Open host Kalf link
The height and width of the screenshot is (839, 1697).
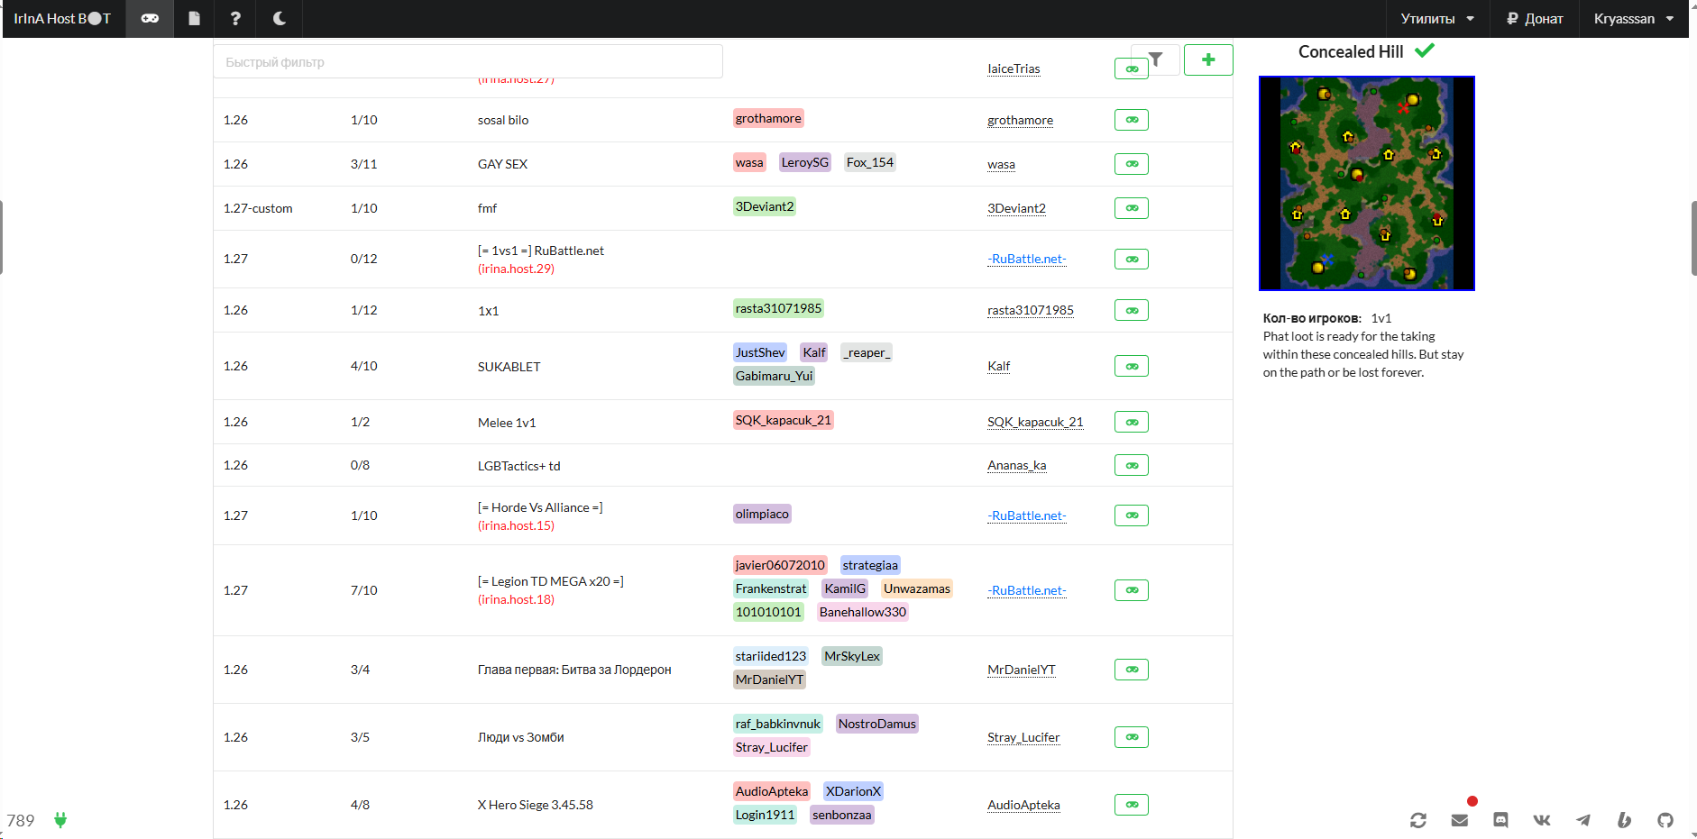point(998,366)
